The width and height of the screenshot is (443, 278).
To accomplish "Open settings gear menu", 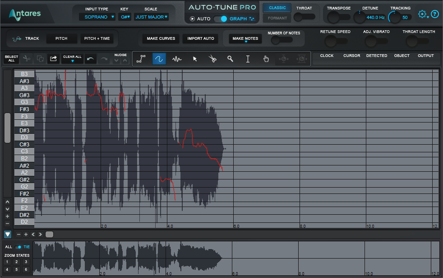I will coord(422,14).
